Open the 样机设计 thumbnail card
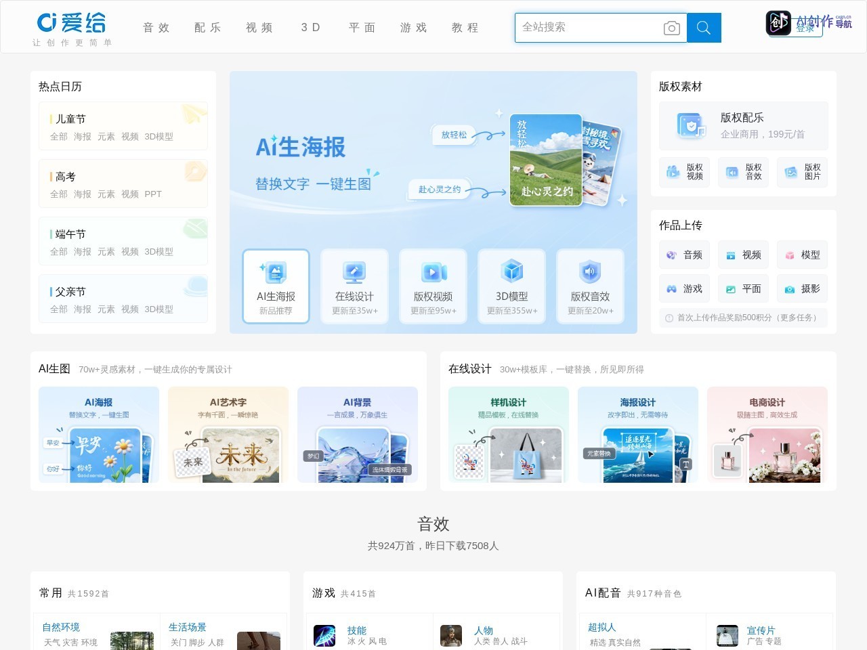867x650 pixels. (x=509, y=435)
